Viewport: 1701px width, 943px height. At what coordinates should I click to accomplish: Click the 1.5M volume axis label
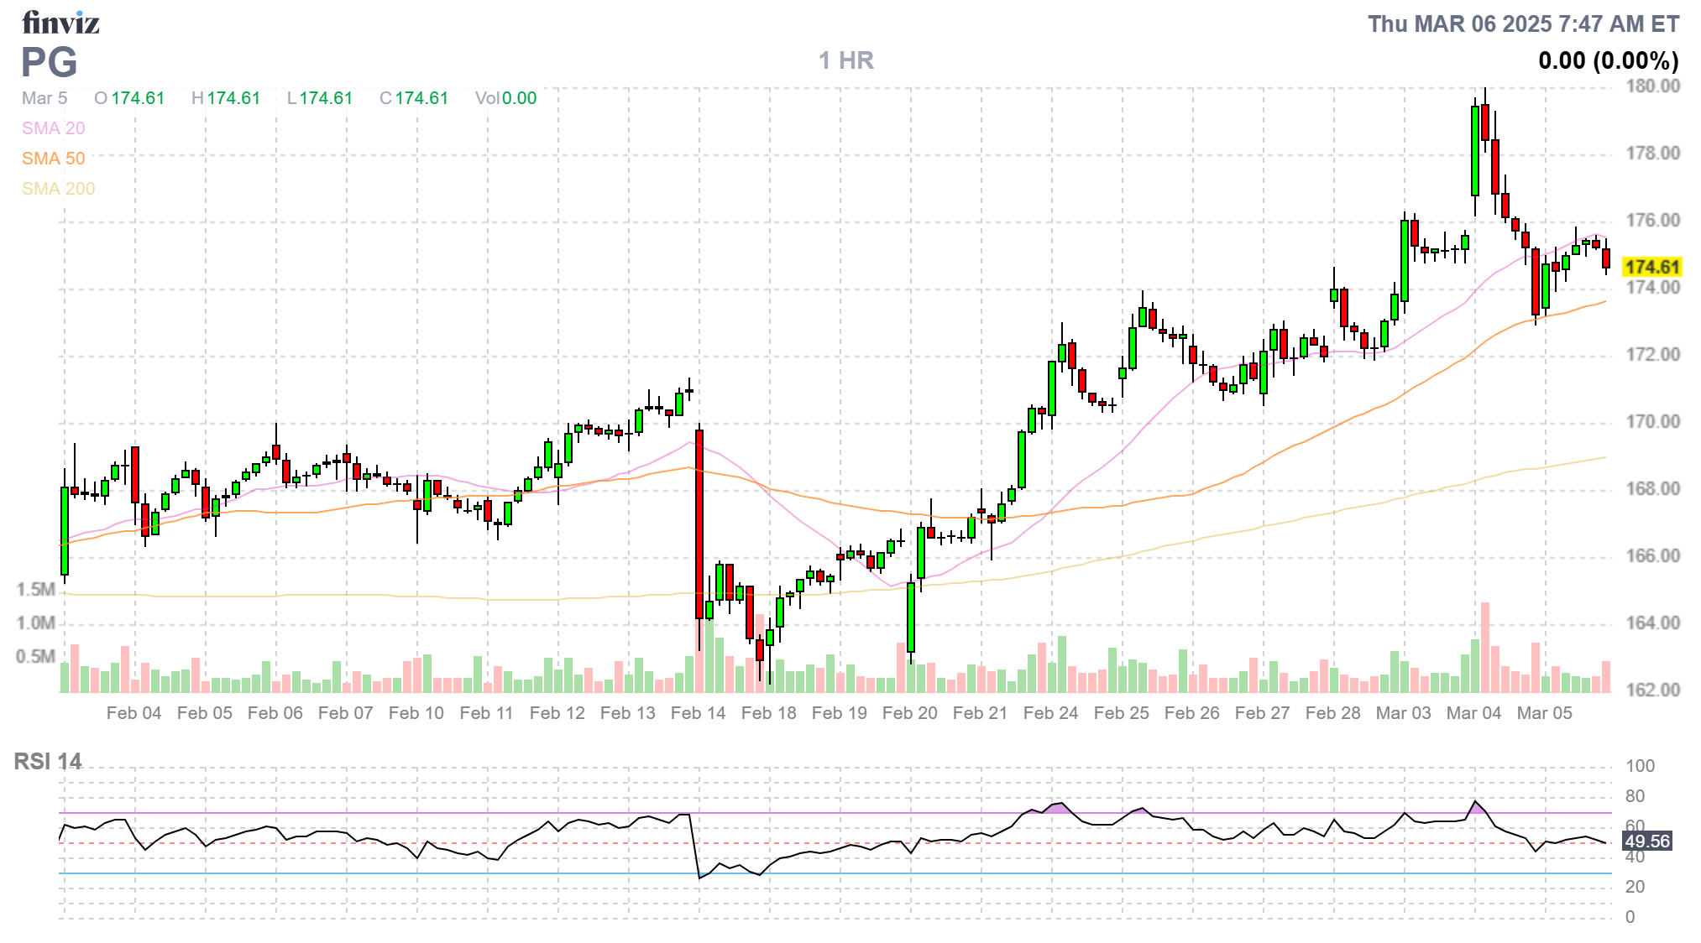(x=35, y=589)
